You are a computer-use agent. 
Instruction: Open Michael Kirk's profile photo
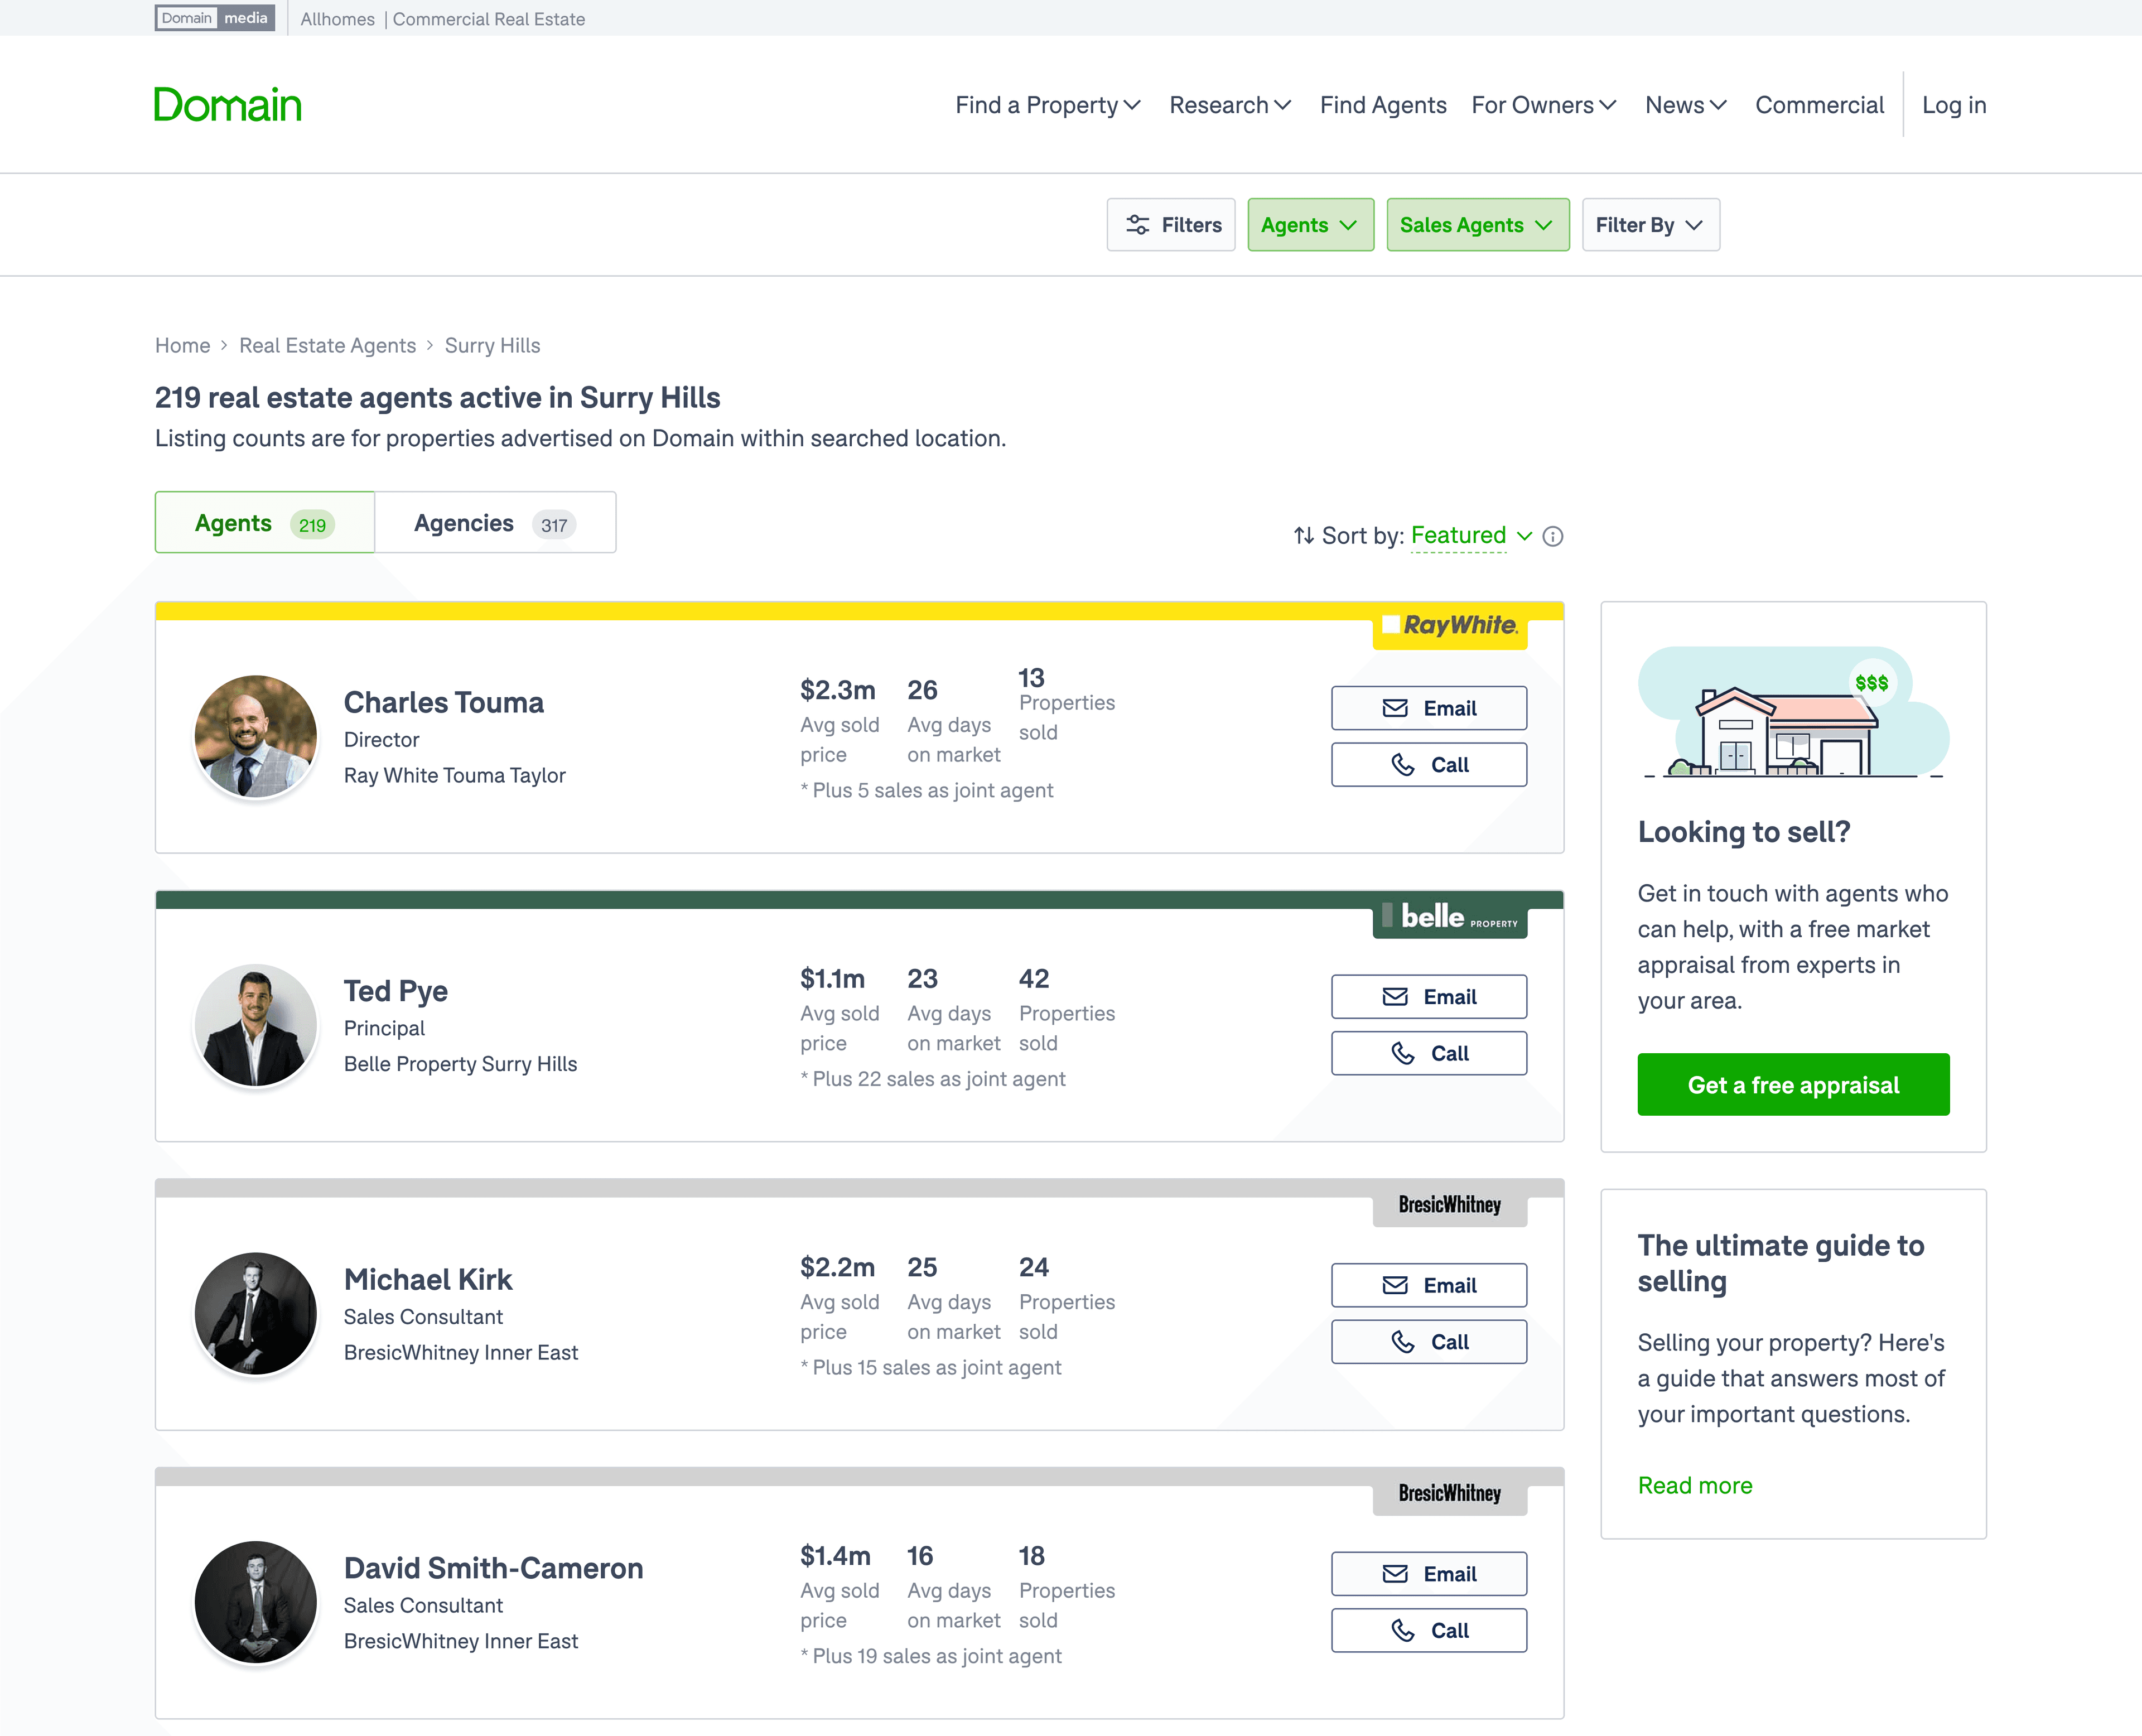click(x=255, y=1313)
